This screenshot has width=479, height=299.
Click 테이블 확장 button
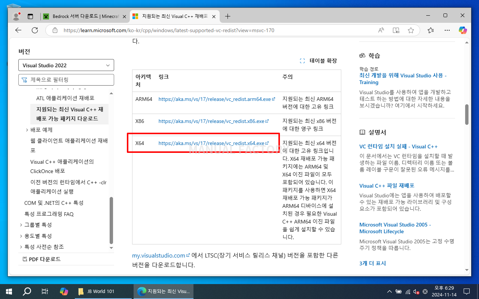pos(318,61)
